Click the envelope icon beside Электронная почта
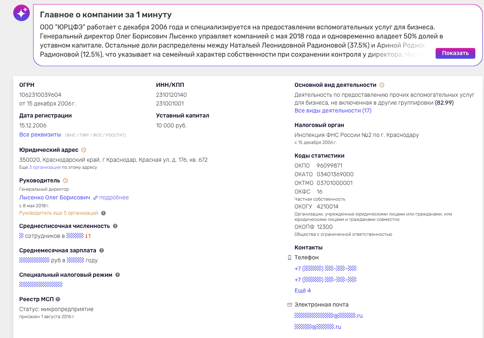484x338 pixels. coord(289,304)
